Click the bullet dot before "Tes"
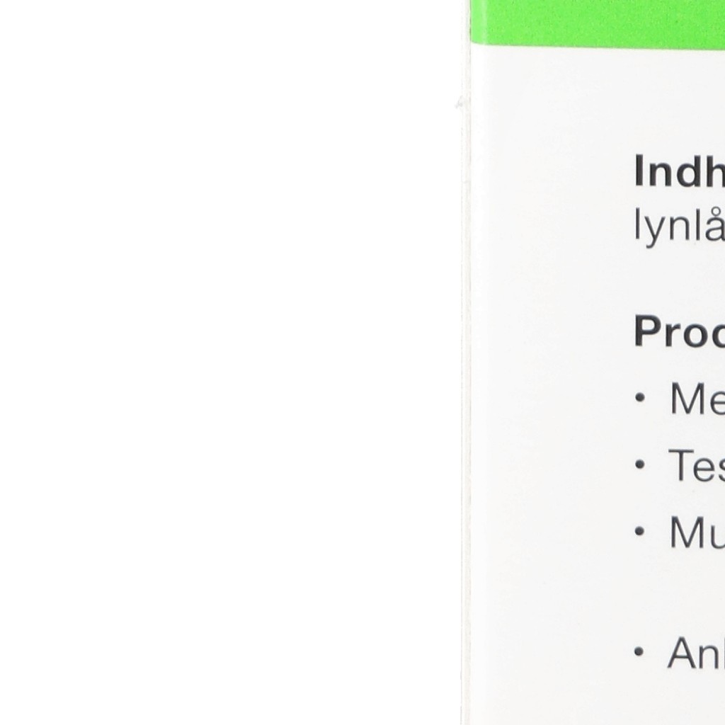725x725 pixels. point(640,465)
